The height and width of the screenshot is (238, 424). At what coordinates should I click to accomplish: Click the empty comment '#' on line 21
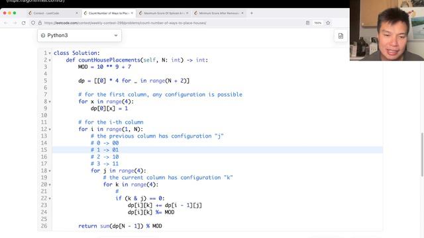pos(117,191)
